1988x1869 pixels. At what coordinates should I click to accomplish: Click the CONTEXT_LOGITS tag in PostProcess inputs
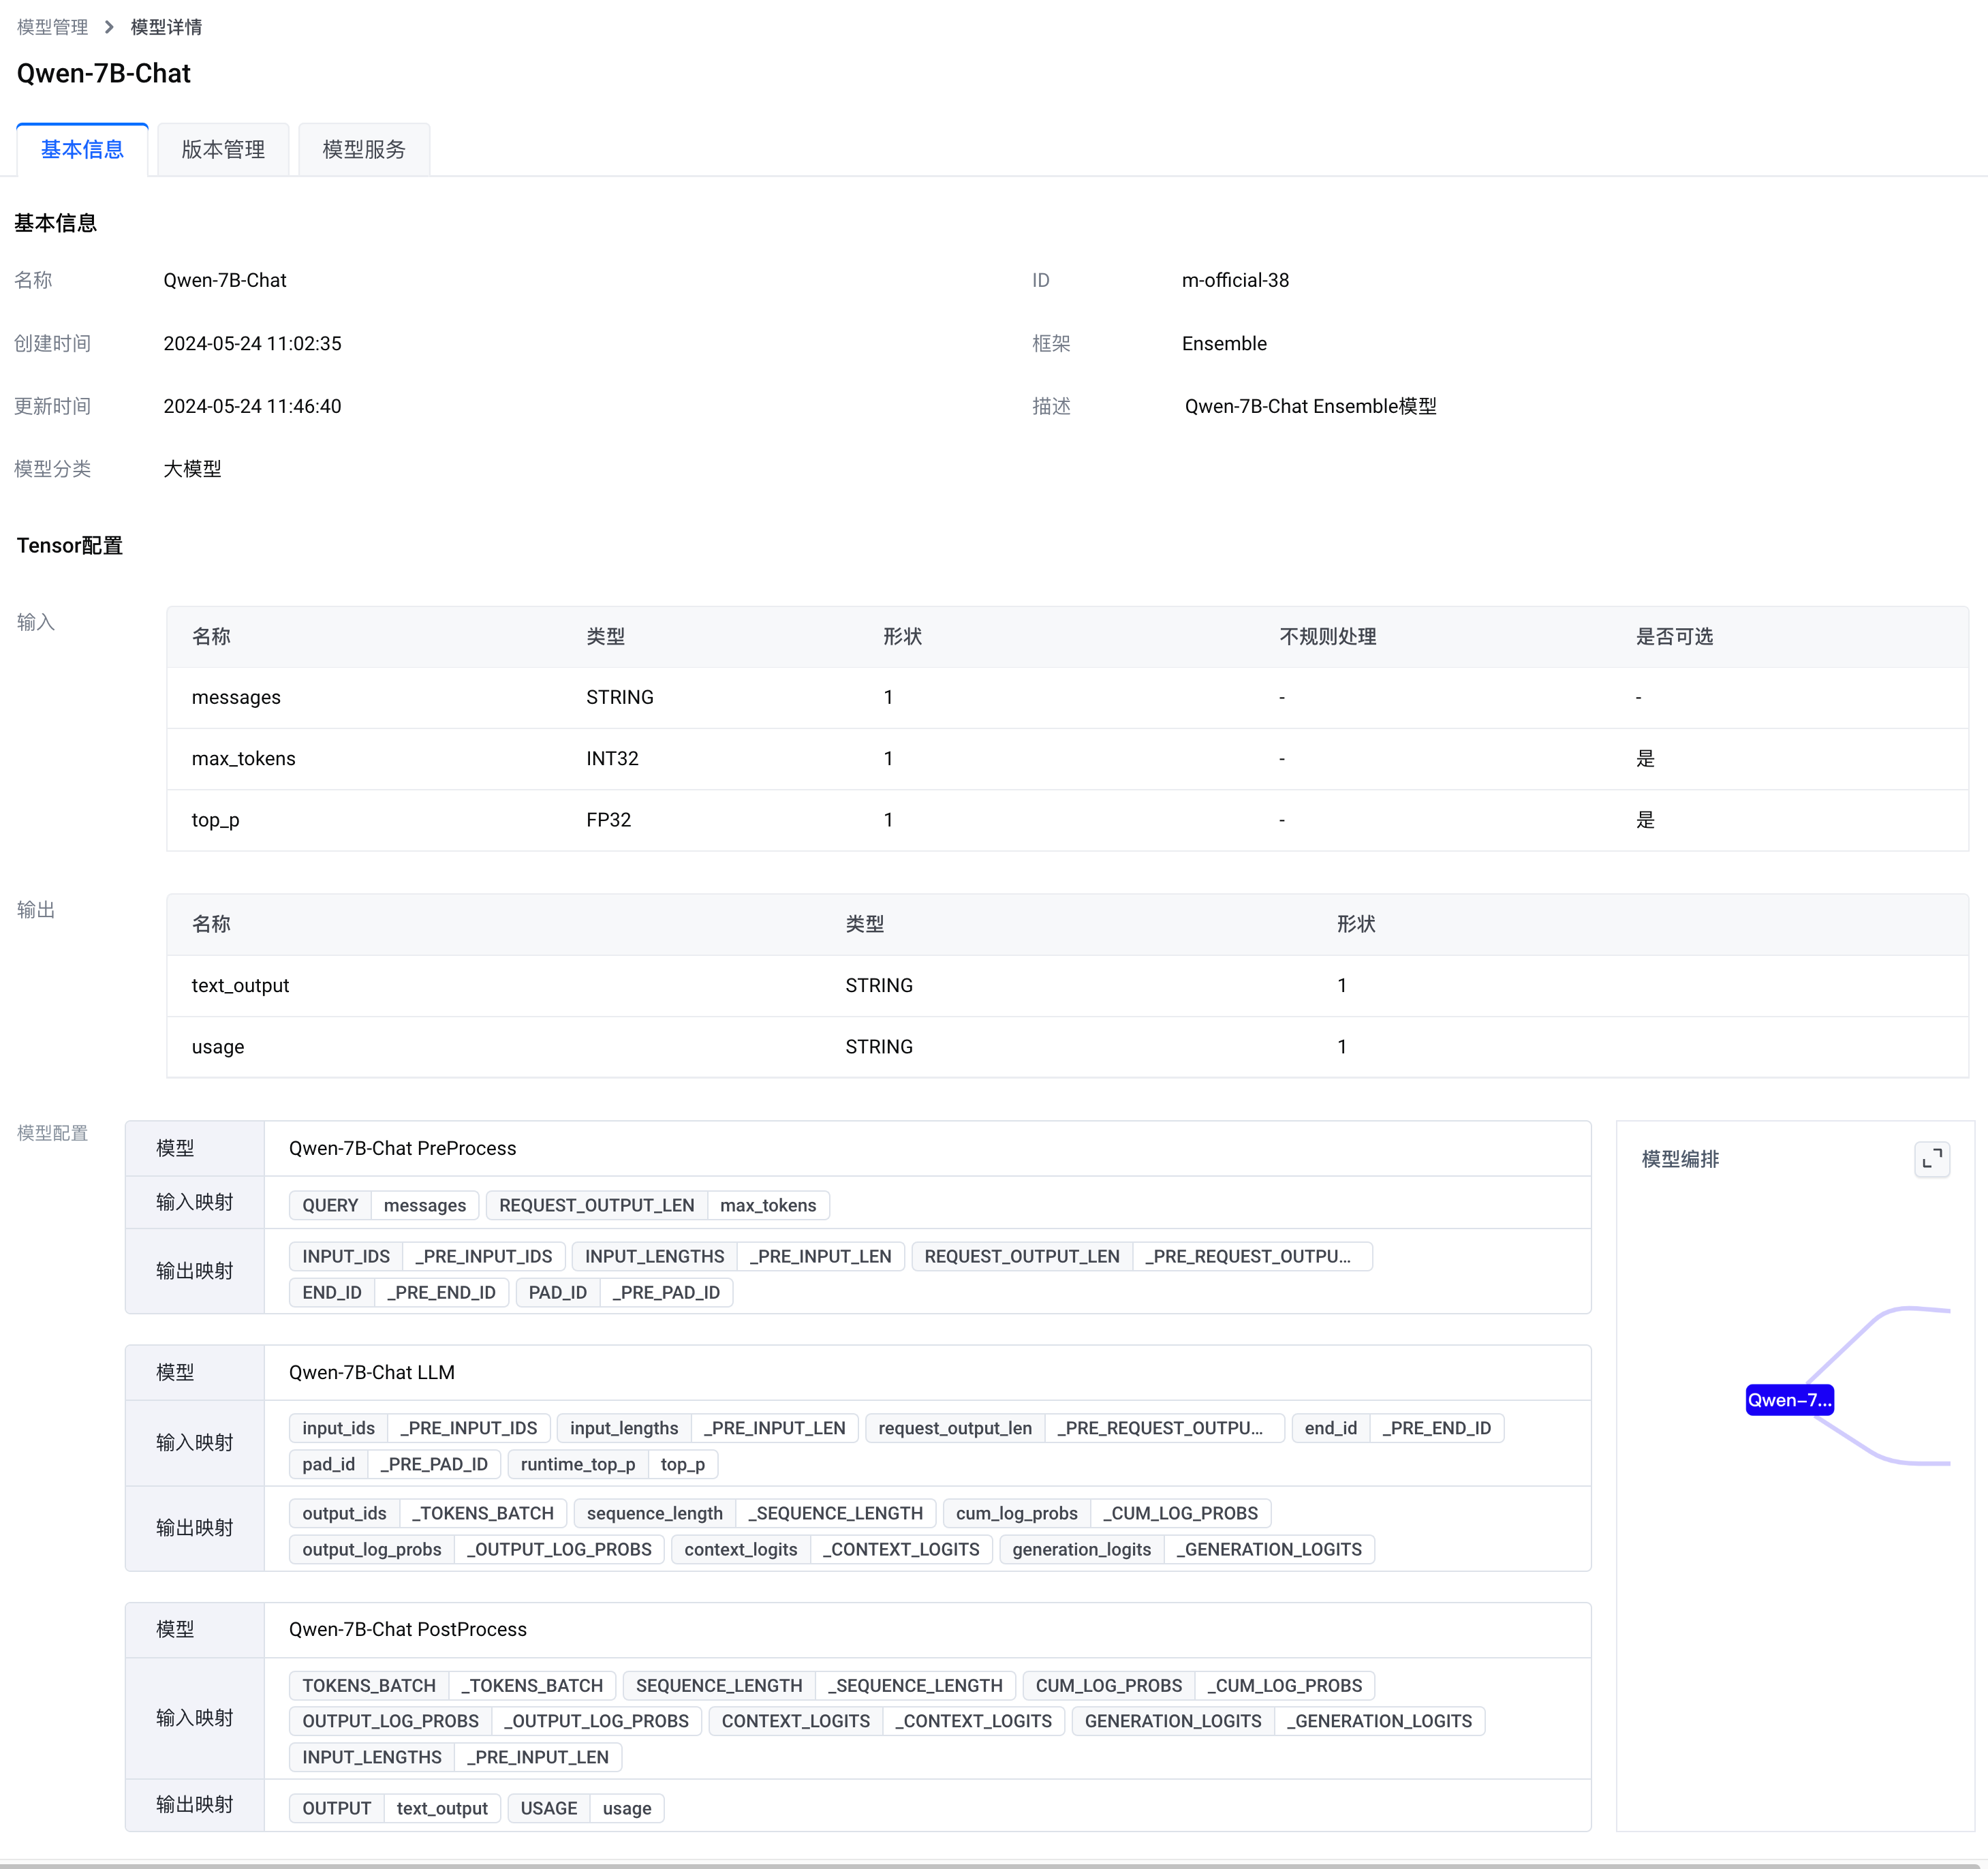795,1721
